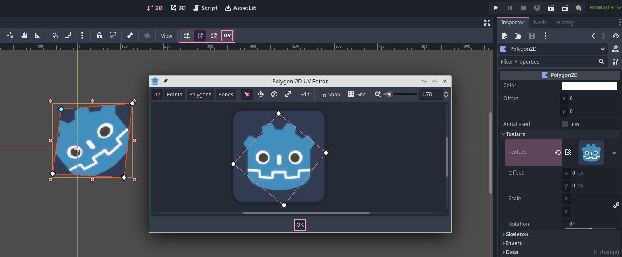Click the UV editor toolbar button
The width and height of the screenshot is (622, 257).
pyautogui.click(x=227, y=36)
